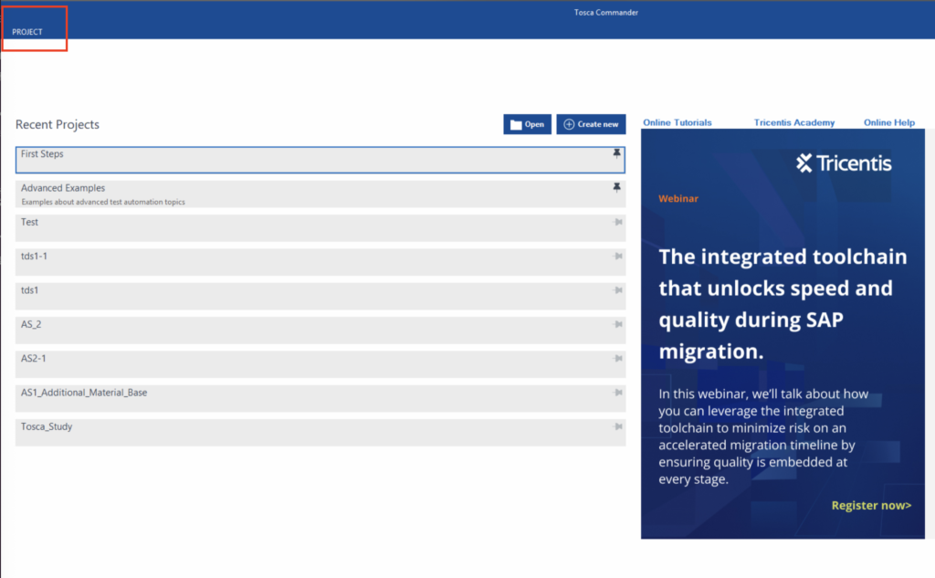935x578 pixels.
Task: Pin the tds1 project
Action: pyautogui.click(x=618, y=289)
